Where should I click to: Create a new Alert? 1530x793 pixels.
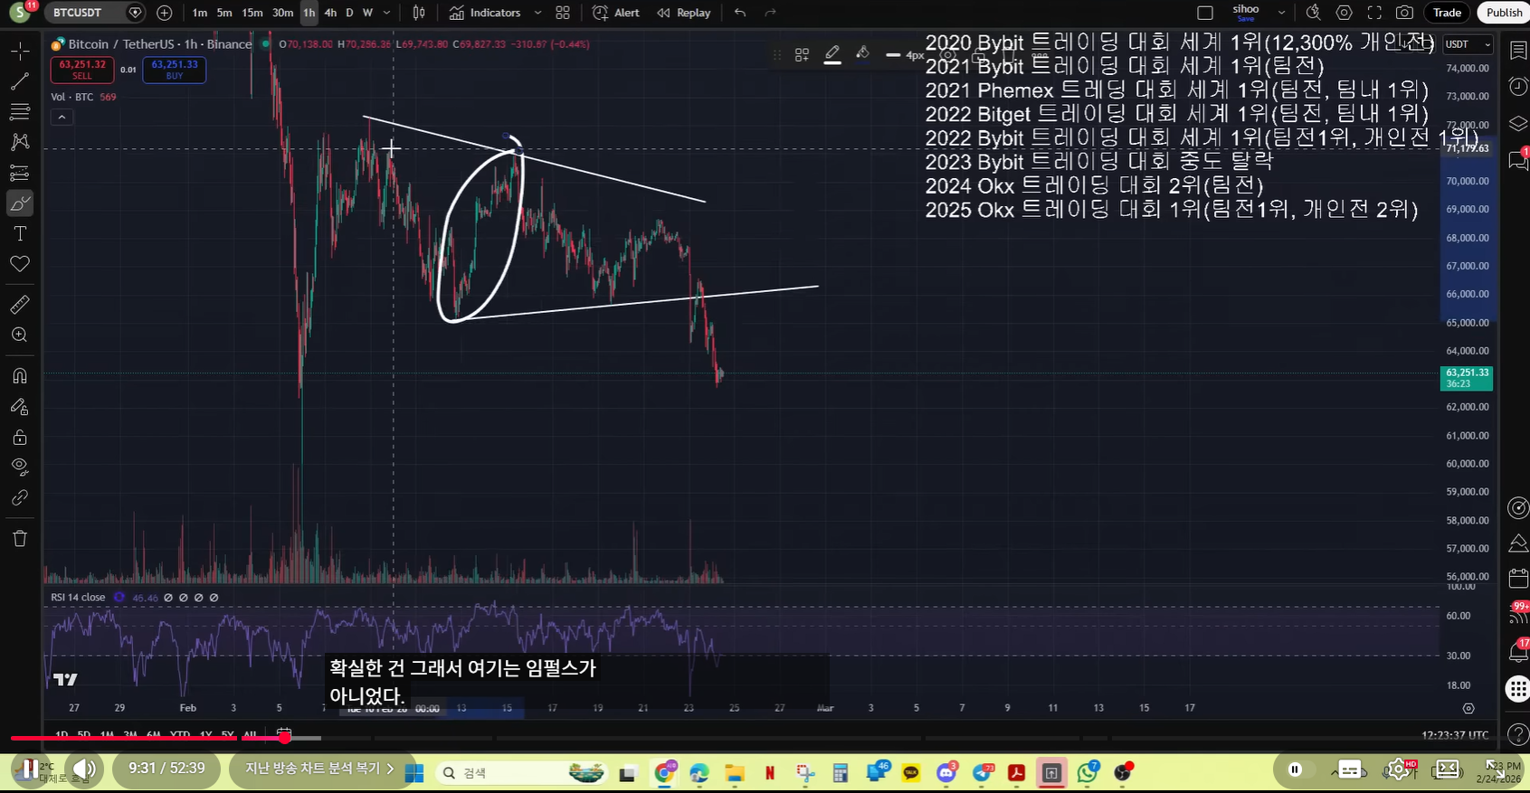(616, 13)
